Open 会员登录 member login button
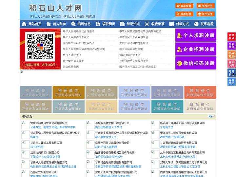The width and height of the screenshot is (236, 177). click(184, 6)
